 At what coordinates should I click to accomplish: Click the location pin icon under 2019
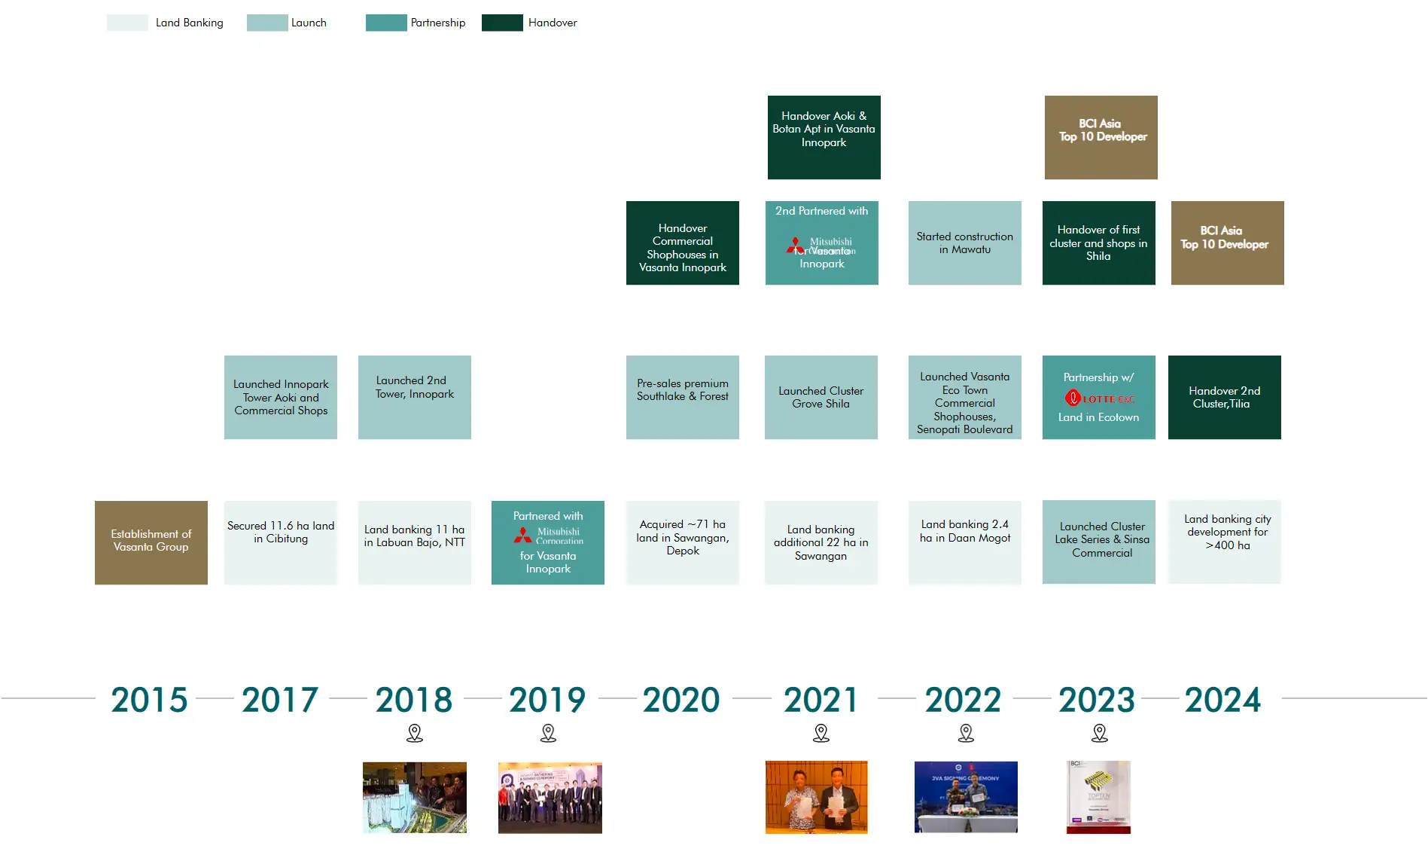click(x=548, y=733)
